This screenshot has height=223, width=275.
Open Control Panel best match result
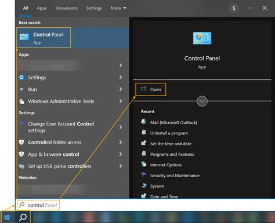click(72, 38)
